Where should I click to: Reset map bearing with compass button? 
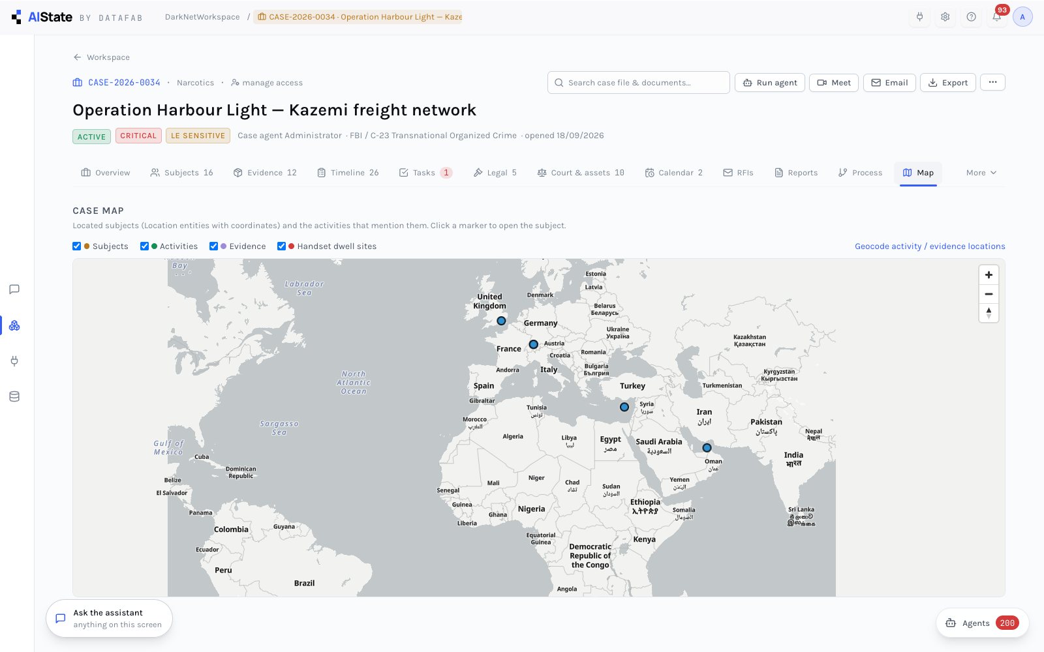tap(989, 313)
